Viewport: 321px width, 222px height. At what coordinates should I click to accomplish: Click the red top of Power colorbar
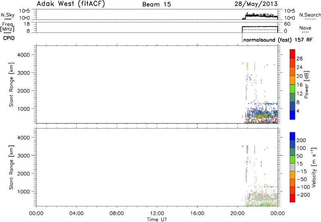pos(293,54)
